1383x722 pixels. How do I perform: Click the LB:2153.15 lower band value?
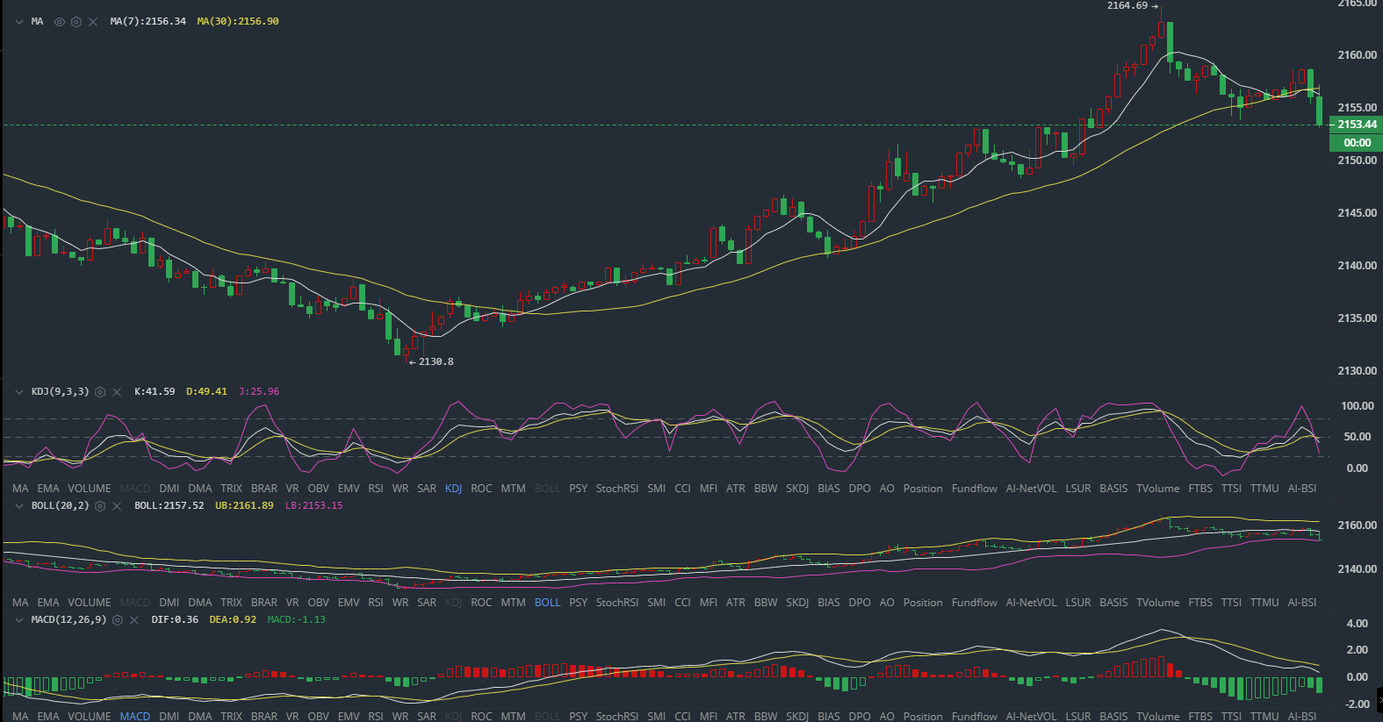coord(314,505)
